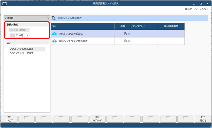This screenshot has width=212, height=128.
Task: Click the アップロード column header
Action: (144, 26)
